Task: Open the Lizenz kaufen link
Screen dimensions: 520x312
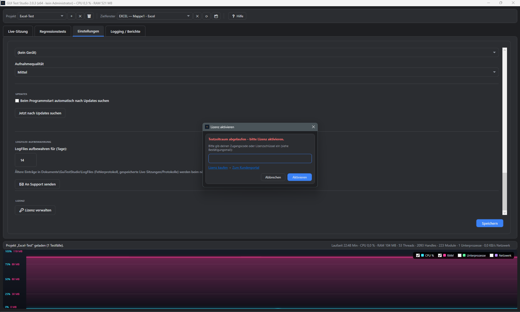Action: [218, 168]
